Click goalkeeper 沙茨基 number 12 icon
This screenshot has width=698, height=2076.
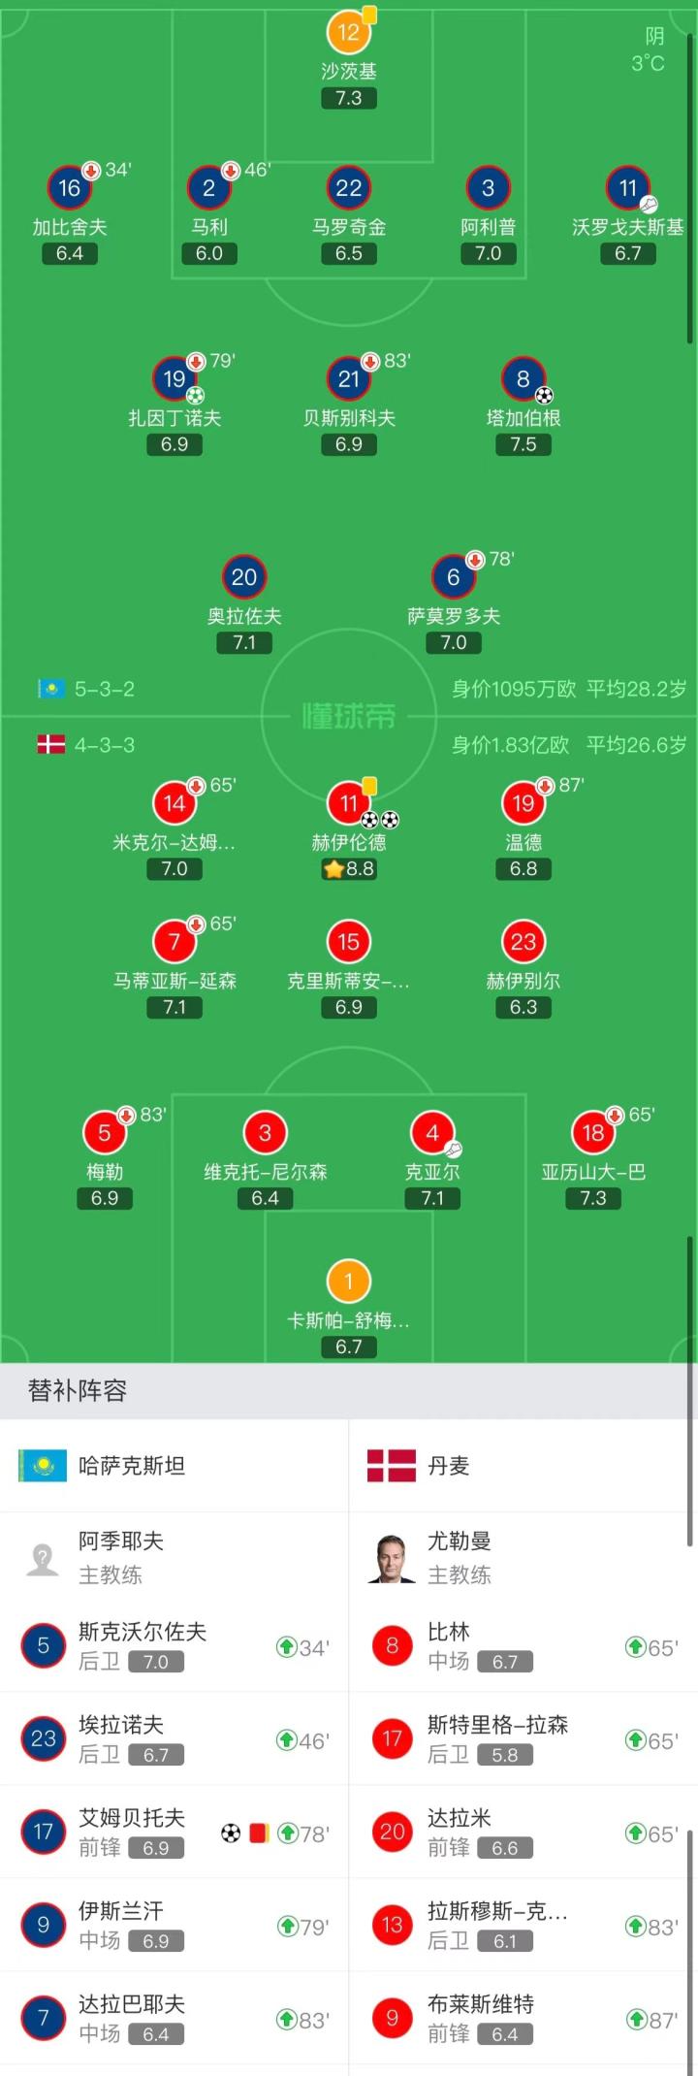348,32
